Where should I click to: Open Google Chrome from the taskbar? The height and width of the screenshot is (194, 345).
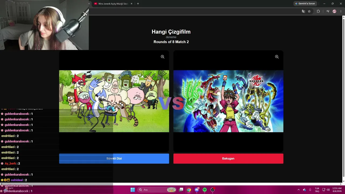(189, 190)
